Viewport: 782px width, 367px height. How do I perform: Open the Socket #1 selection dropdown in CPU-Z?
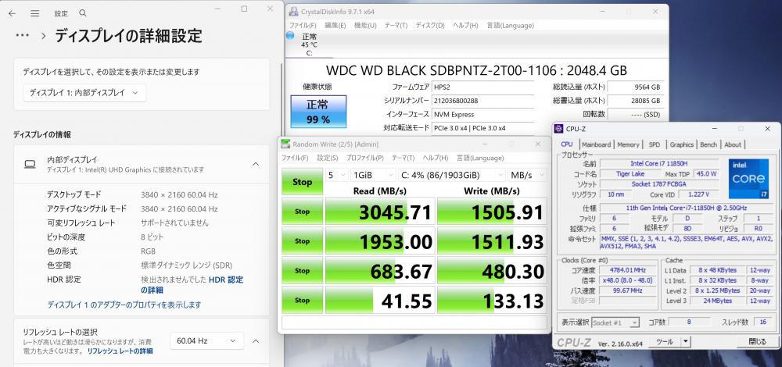click(x=615, y=322)
